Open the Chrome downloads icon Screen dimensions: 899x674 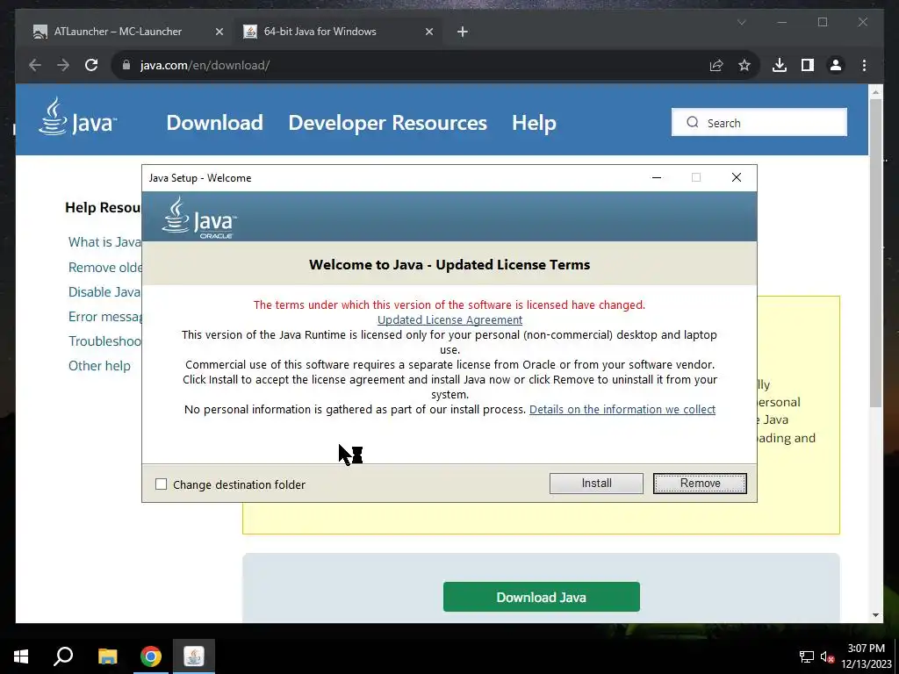780,65
